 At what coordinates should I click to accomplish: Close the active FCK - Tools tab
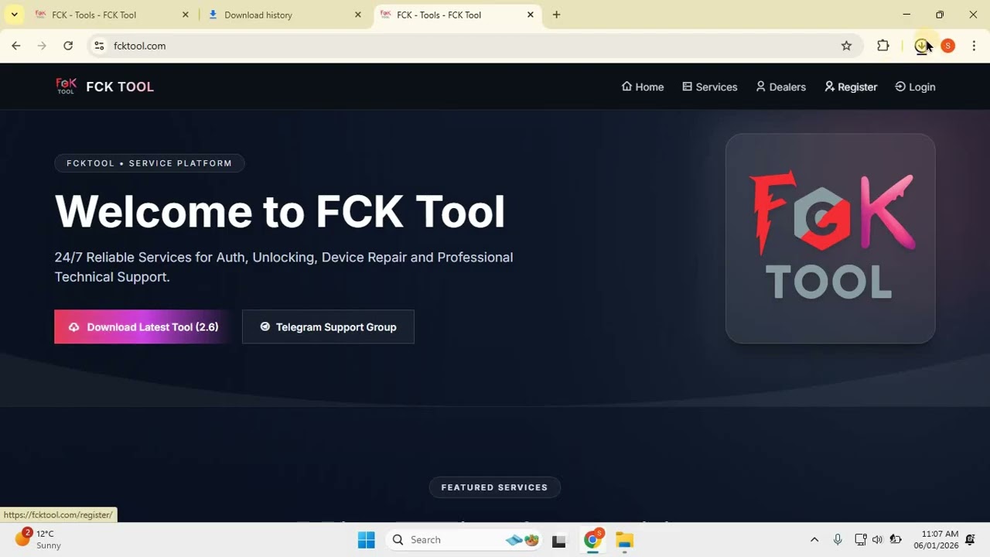tap(531, 15)
